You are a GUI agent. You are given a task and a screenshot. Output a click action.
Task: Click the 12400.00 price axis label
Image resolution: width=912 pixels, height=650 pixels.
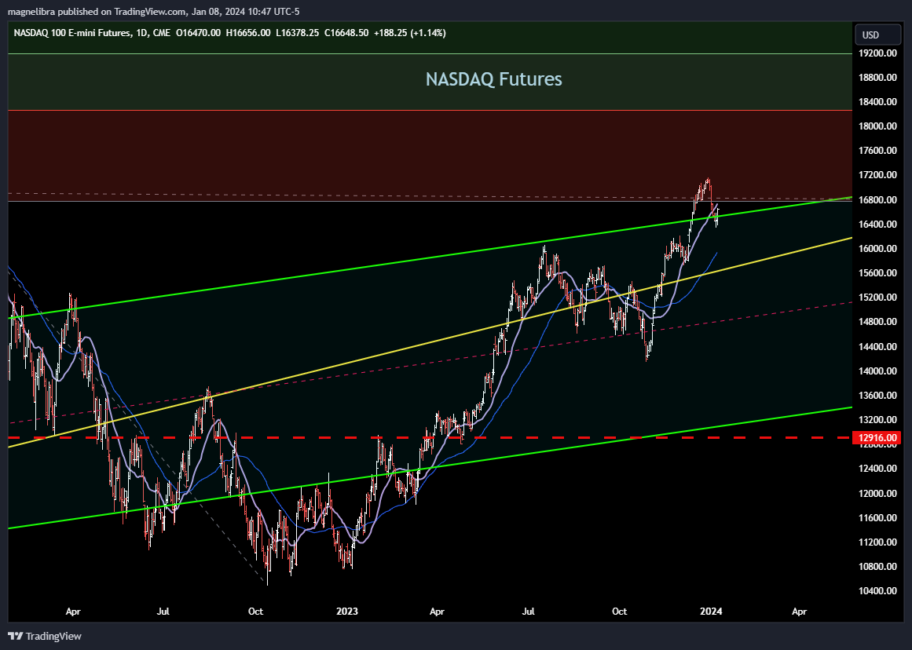point(877,469)
